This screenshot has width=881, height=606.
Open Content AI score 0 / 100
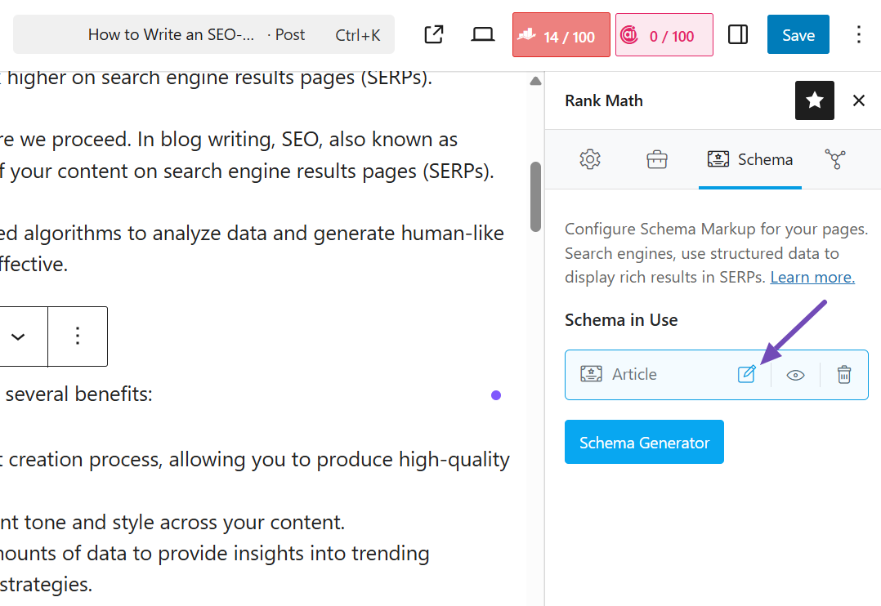(664, 35)
